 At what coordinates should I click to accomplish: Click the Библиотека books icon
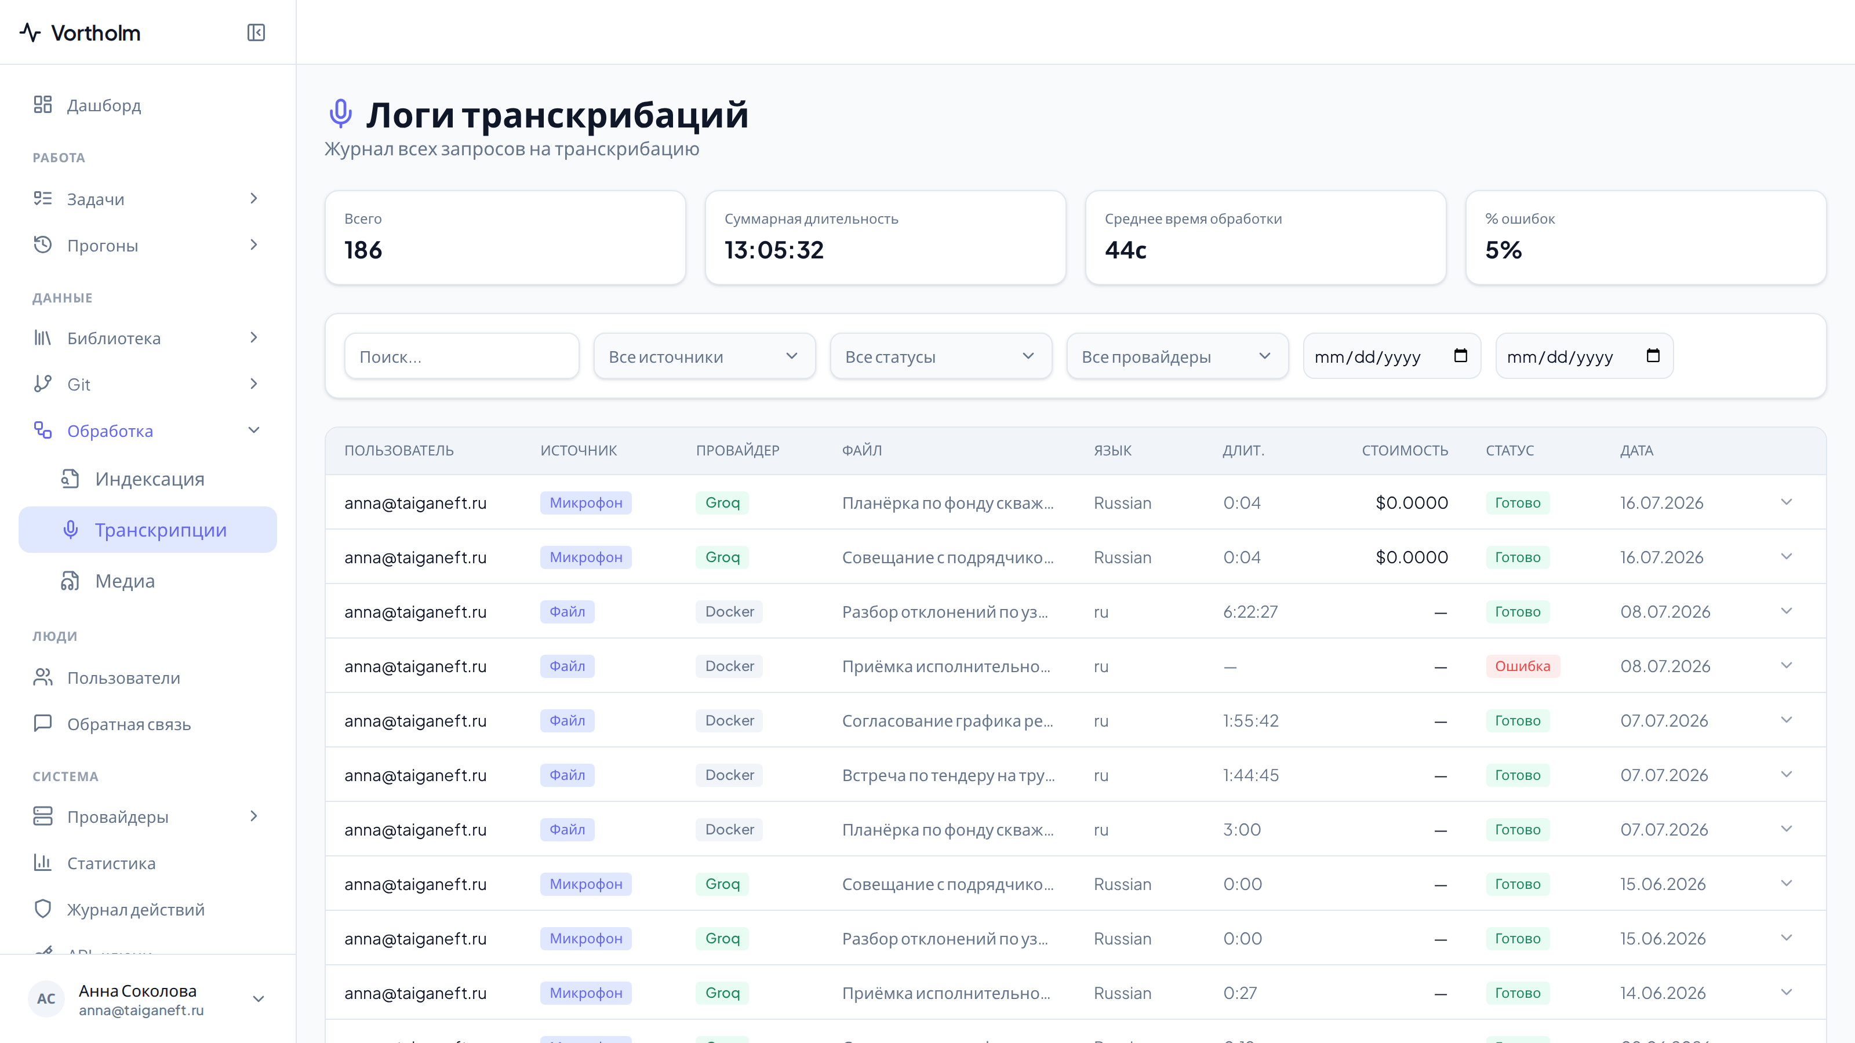click(x=42, y=338)
